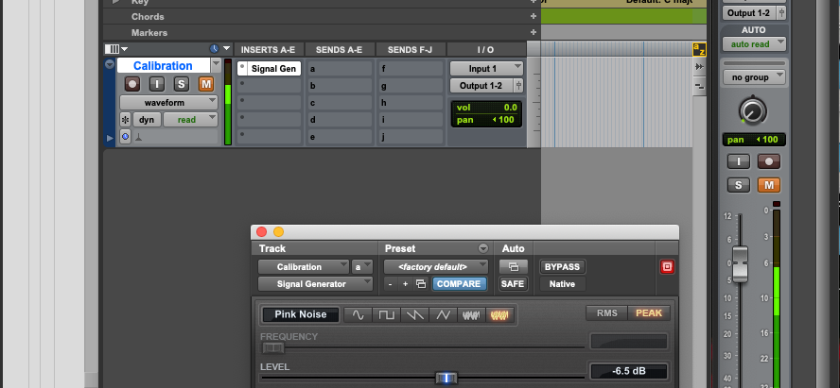Open the Calibration track name dropdown arrow
This screenshot has height=388, width=840.
[x=216, y=66]
